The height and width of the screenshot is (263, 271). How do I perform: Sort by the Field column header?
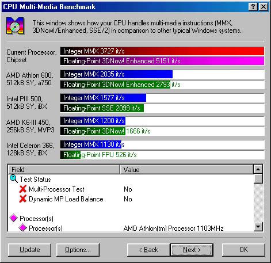pos(64,169)
